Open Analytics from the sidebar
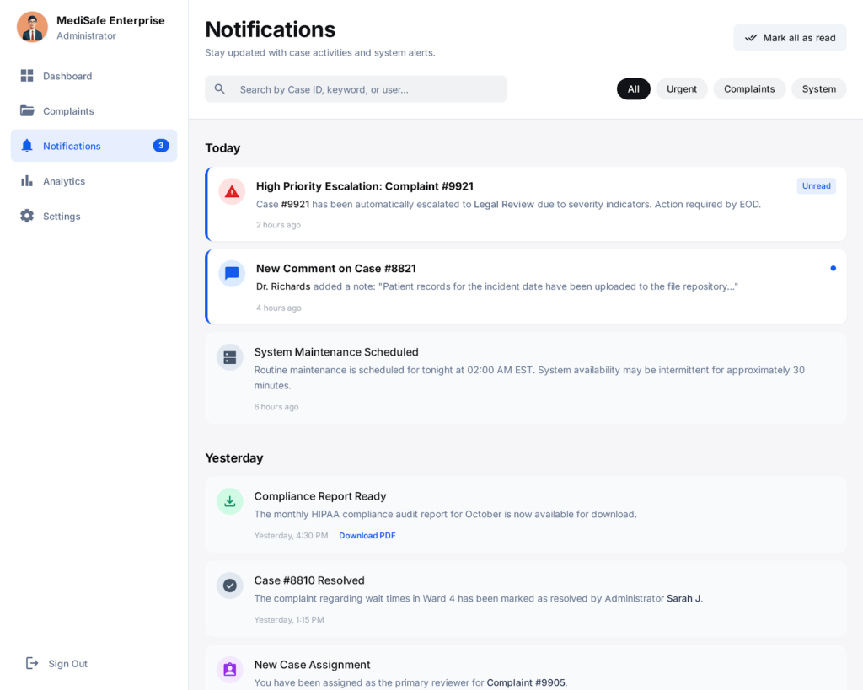863x690 pixels. click(x=64, y=181)
